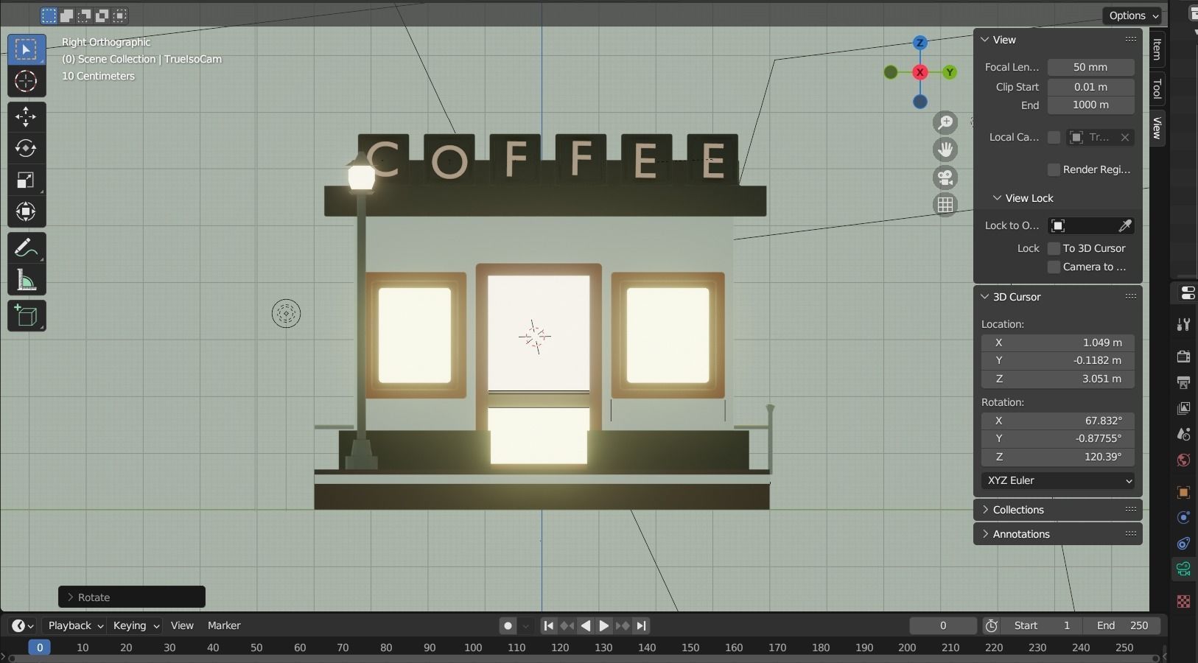Open the Camera data properties tab
The image size is (1198, 663).
[1183, 569]
